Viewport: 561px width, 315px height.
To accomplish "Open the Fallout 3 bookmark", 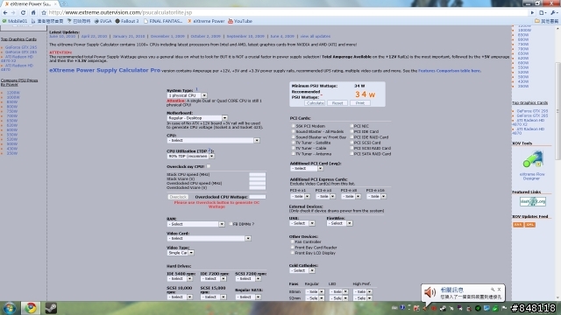I will pyautogui.click(x=126, y=21).
